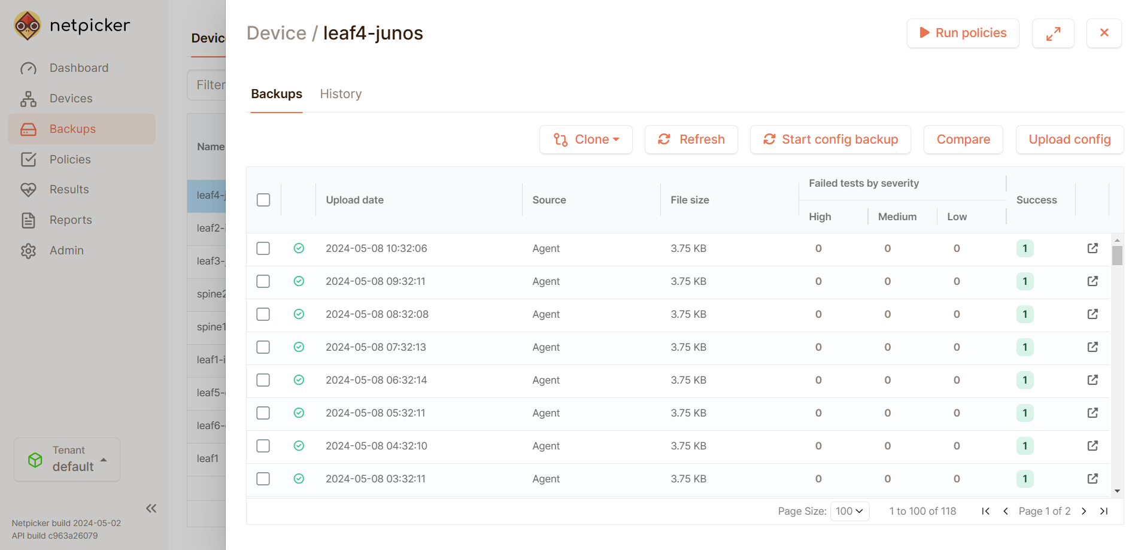The image size is (1135, 550).
Task: Open the Page Size 100 dropdown
Action: coord(849,511)
